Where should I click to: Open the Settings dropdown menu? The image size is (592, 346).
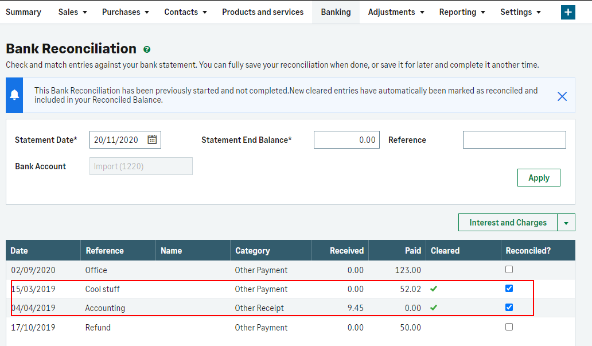tap(520, 12)
